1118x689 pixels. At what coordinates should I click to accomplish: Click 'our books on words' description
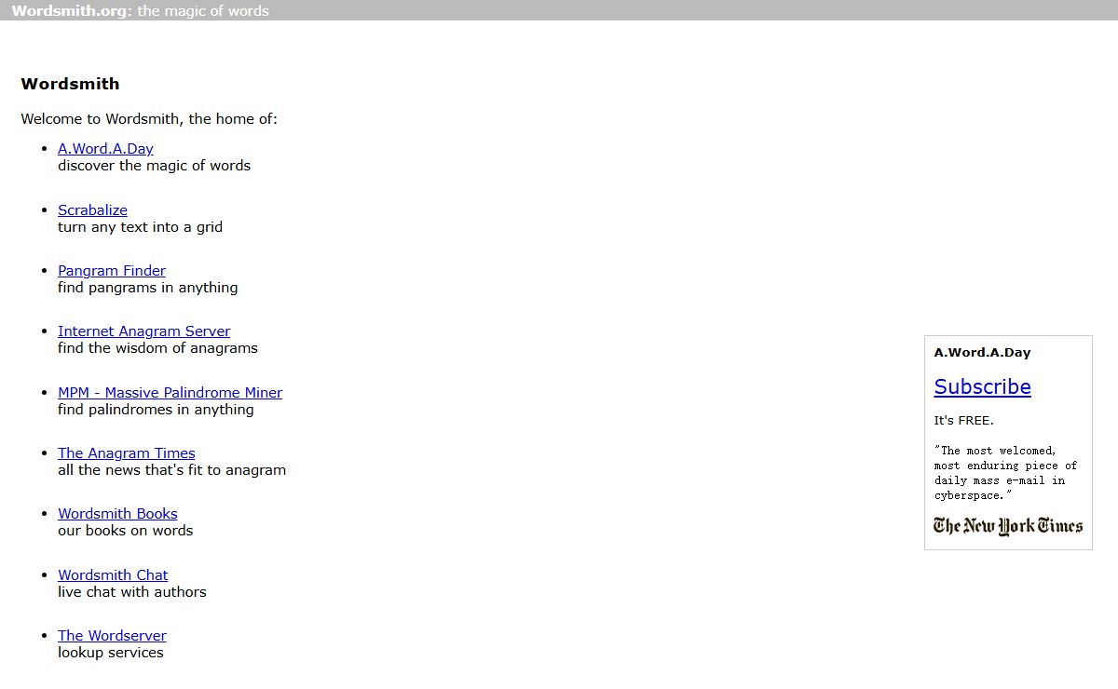point(125,531)
